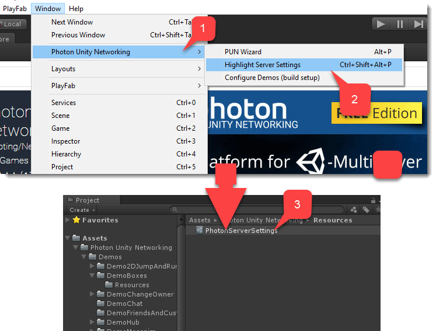
Task: Click the Step forward button
Action: pyautogui.click(x=418, y=24)
